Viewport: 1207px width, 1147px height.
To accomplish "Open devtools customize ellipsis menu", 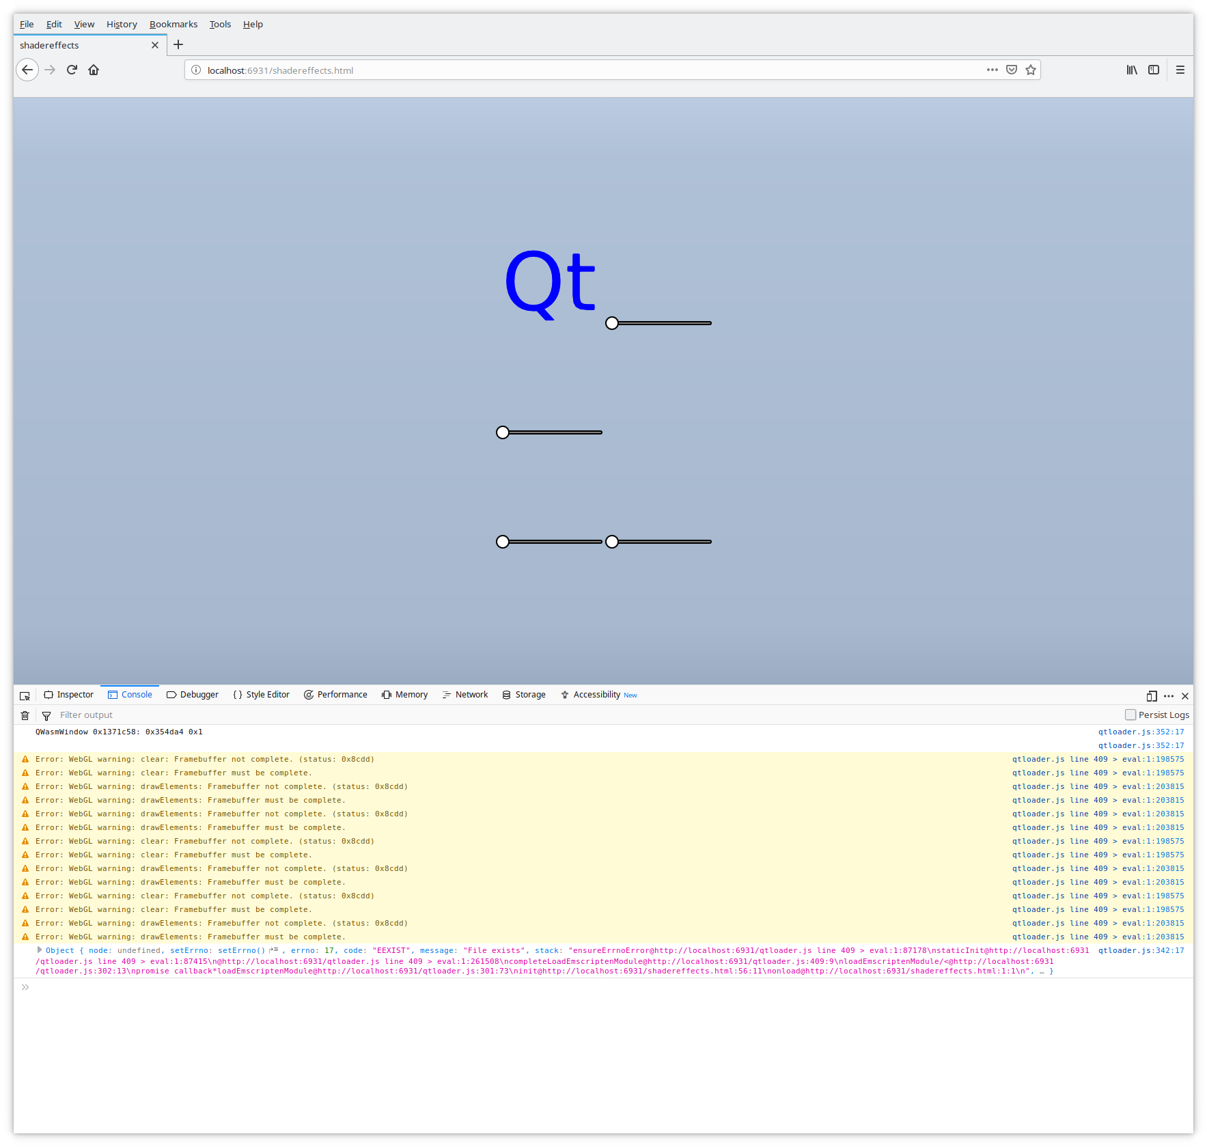I will [1169, 695].
